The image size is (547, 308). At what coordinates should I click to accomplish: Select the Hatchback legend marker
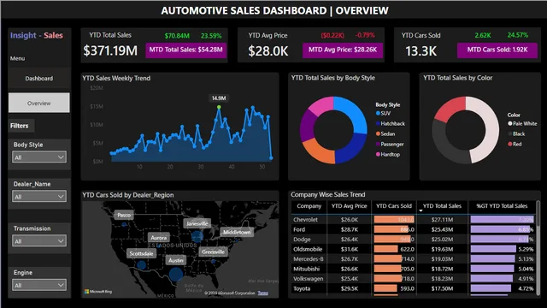[378, 123]
